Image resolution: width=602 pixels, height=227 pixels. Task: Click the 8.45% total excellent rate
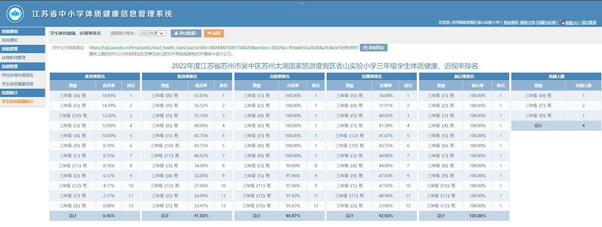(x=108, y=216)
